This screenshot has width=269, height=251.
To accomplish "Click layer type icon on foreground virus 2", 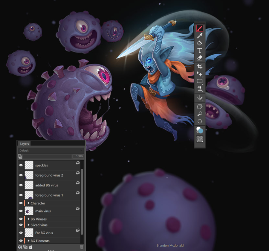I will click(78, 173).
